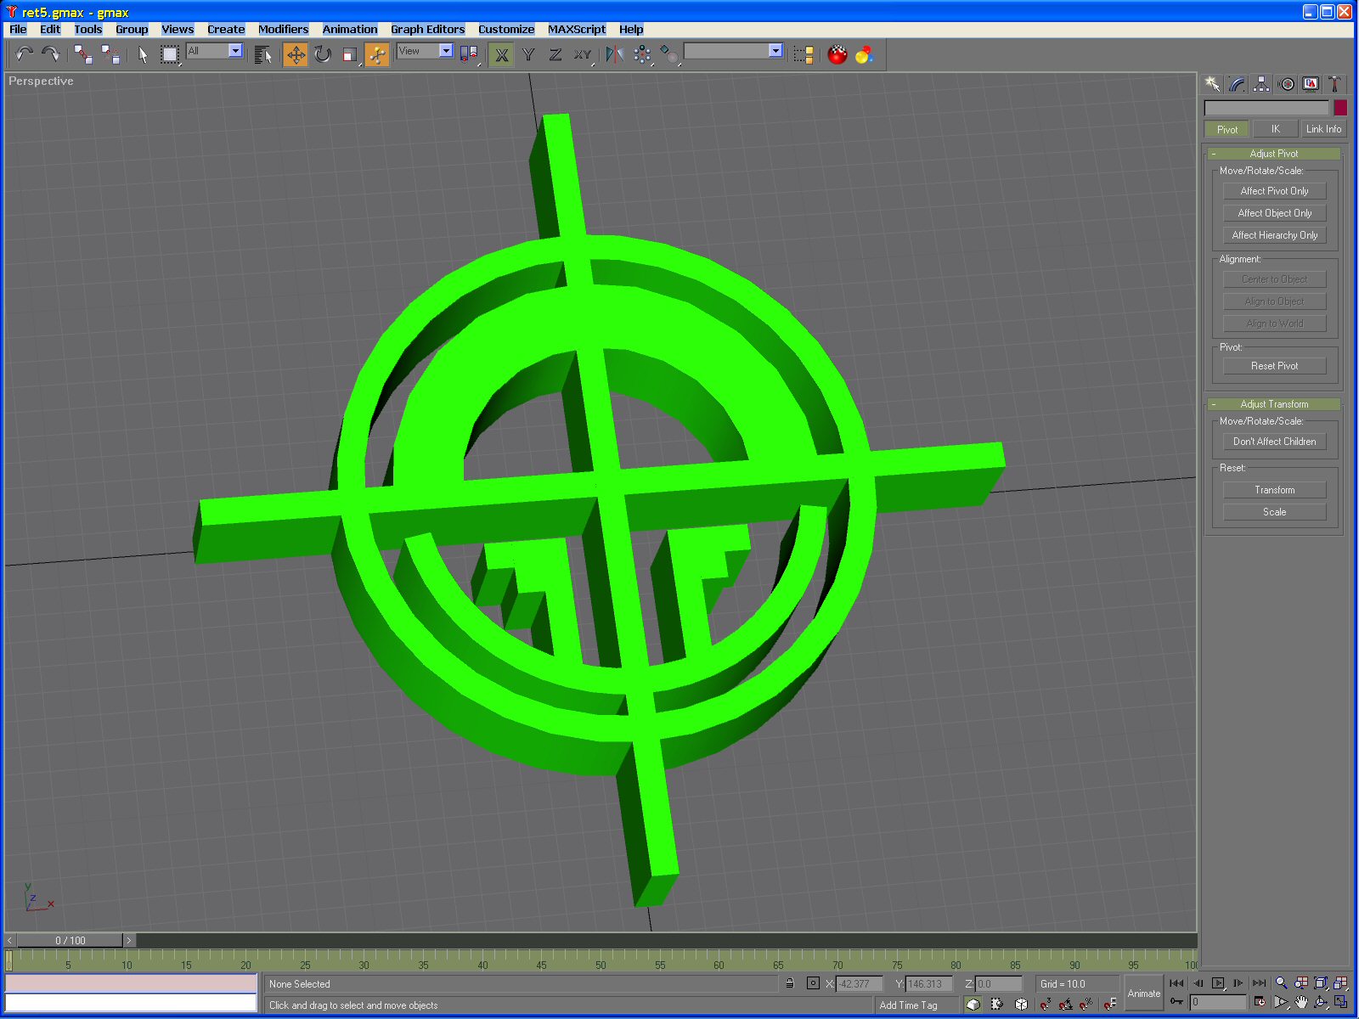
Task: Toggle the Animate button
Action: coord(1143,993)
